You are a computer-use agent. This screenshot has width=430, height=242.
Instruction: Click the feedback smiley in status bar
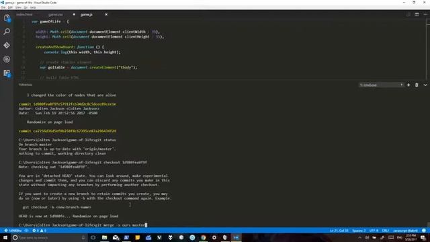424,231
